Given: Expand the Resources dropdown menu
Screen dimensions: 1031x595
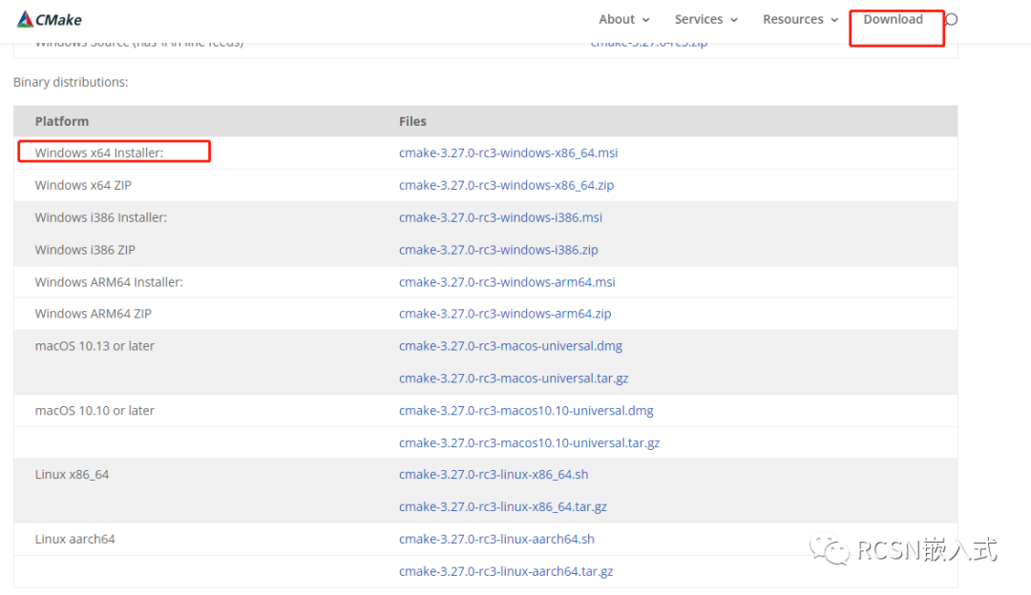Looking at the screenshot, I should (800, 19).
